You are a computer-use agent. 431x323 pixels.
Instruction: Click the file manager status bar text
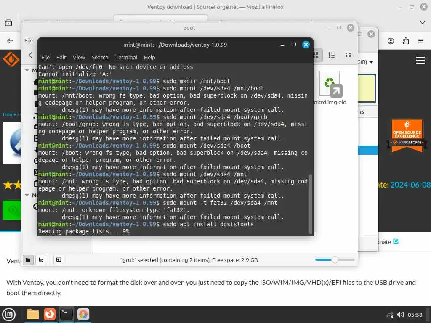pos(189,260)
